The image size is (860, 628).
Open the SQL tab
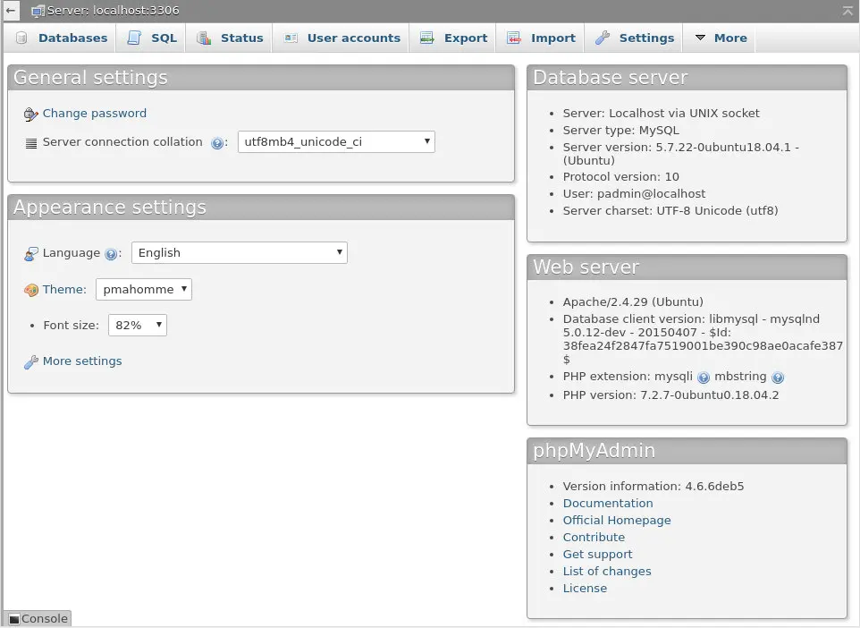click(x=153, y=38)
